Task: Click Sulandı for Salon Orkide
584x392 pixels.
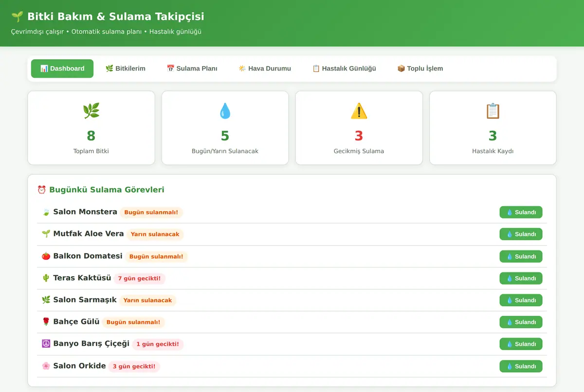Action: [521, 366]
